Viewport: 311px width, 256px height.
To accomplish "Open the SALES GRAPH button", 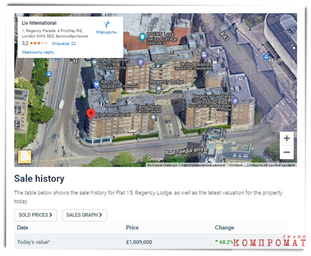I will 84,215.
